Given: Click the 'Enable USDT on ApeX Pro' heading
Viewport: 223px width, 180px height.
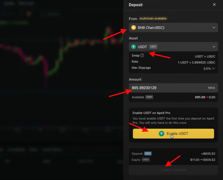Looking at the screenshot, I should click(x=151, y=113).
